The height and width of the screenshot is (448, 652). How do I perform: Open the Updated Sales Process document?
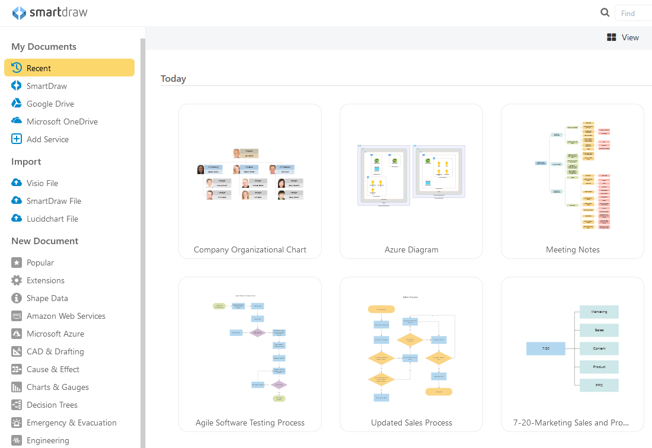point(411,353)
